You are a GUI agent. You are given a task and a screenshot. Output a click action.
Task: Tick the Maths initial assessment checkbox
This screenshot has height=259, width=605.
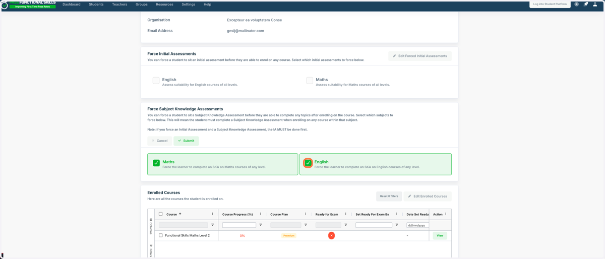tap(310, 80)
